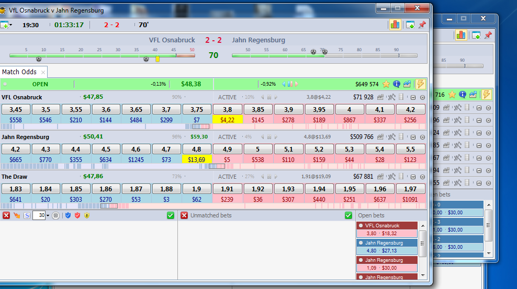The width and height of the screenshot is (517, 289).
Task: Click the red X beside Unmatched bets
Action: tap(184, 215)
